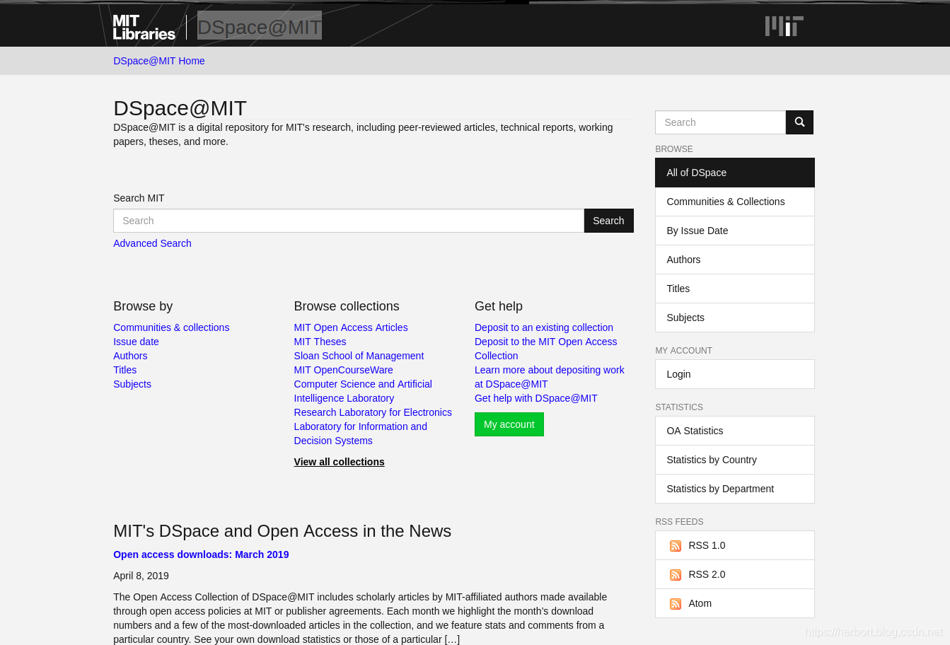This screenshot has width=950, height=645.
Task: Open OA Statistics
Action: 735,431
